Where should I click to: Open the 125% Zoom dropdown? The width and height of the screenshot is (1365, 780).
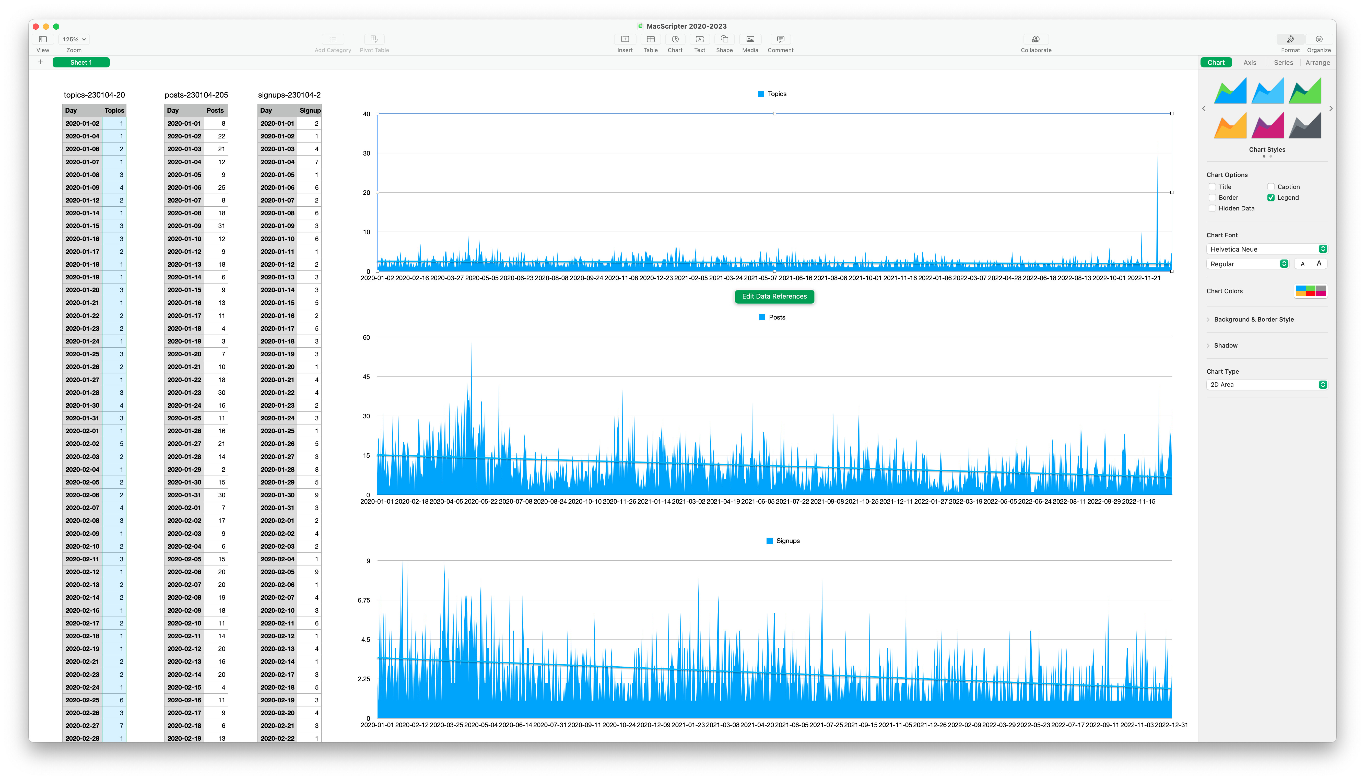click(x=74, y=39)
